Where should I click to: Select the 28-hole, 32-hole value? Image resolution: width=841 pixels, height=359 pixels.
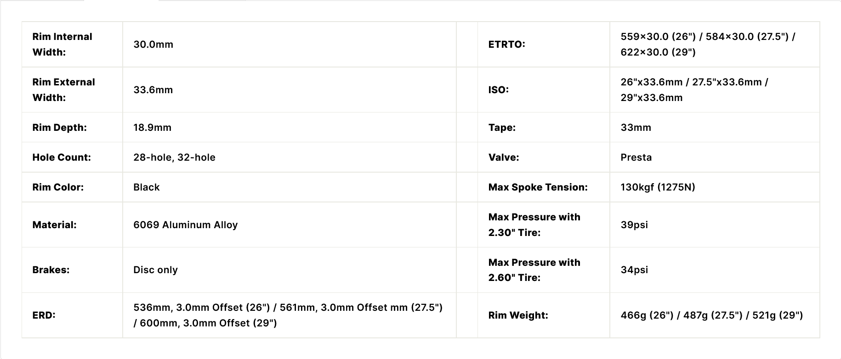[174, 157]
